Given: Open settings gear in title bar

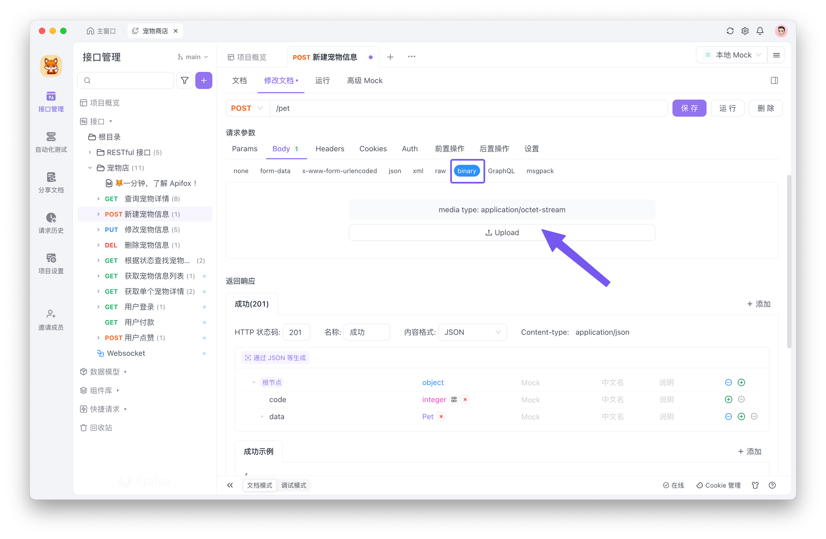Looking at the screenshot, I should 745,31.
